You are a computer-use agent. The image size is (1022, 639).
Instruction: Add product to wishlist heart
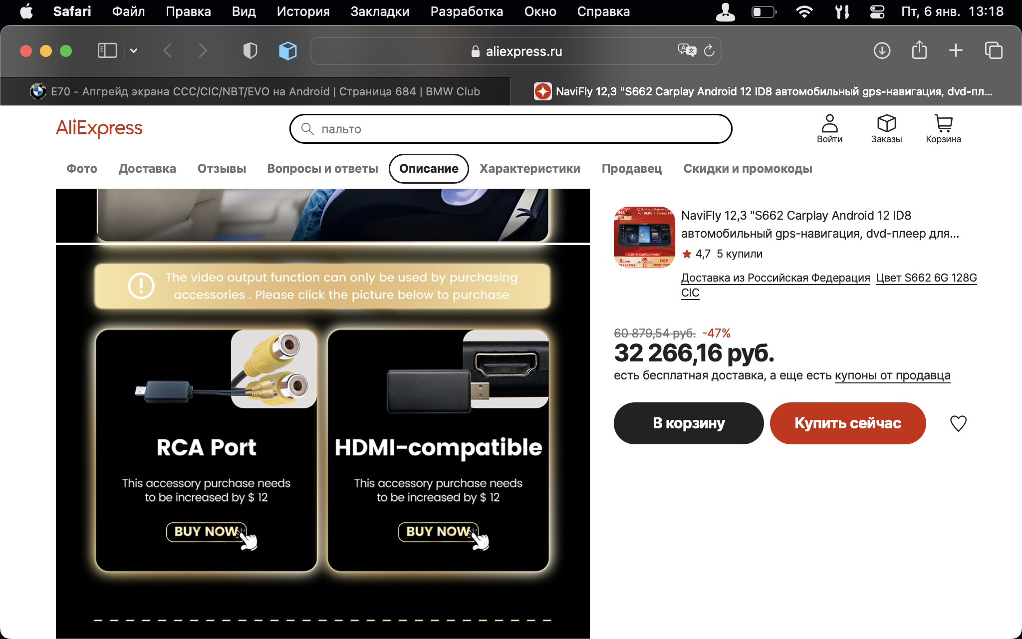(958, 423)
